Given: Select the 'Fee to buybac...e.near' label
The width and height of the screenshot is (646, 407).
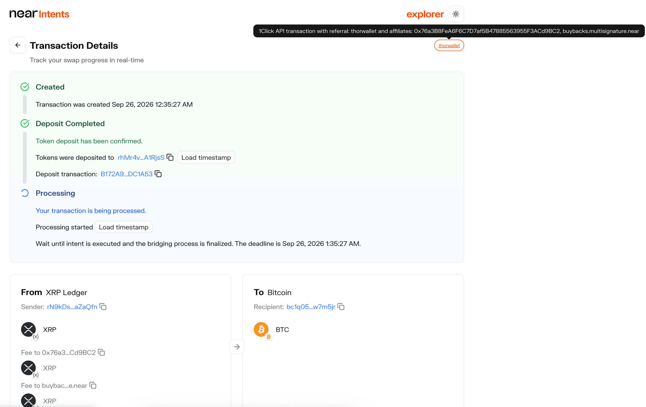Looking at the screenshot, I should click(x=54, y=385).
